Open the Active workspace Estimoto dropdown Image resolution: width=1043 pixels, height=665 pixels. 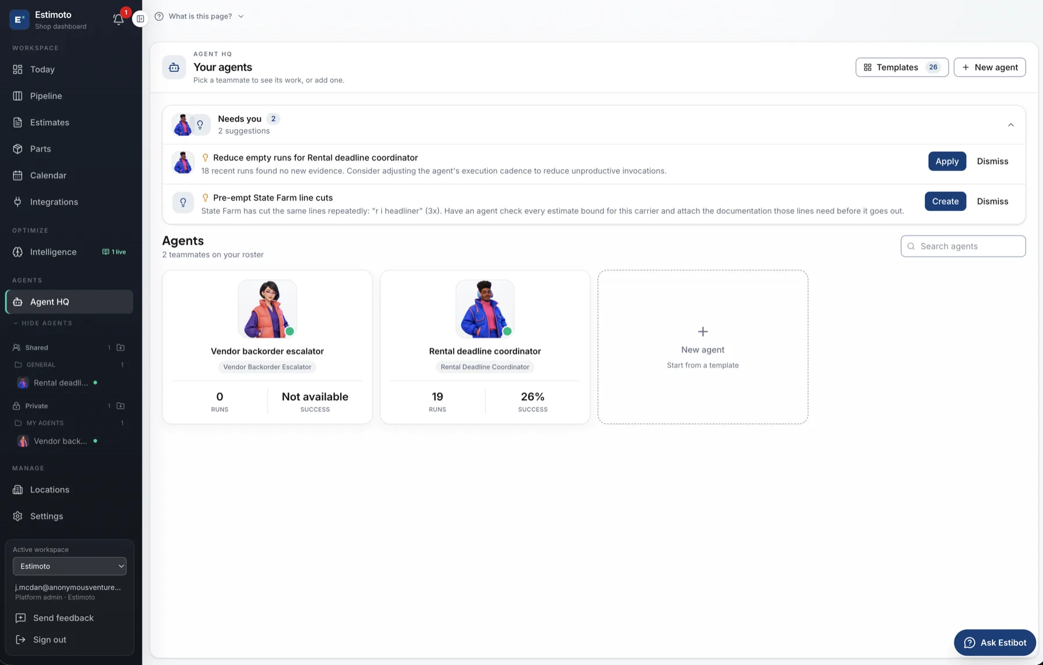pyautogui.click(x=70, y=566)
